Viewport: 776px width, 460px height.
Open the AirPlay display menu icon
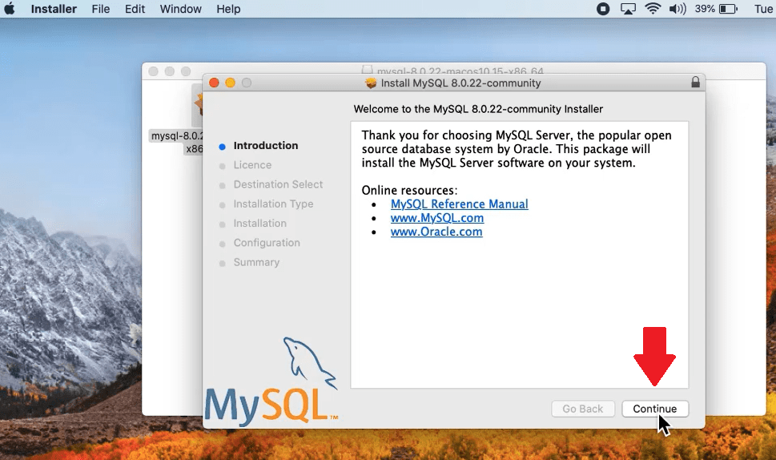coord(628,9)
